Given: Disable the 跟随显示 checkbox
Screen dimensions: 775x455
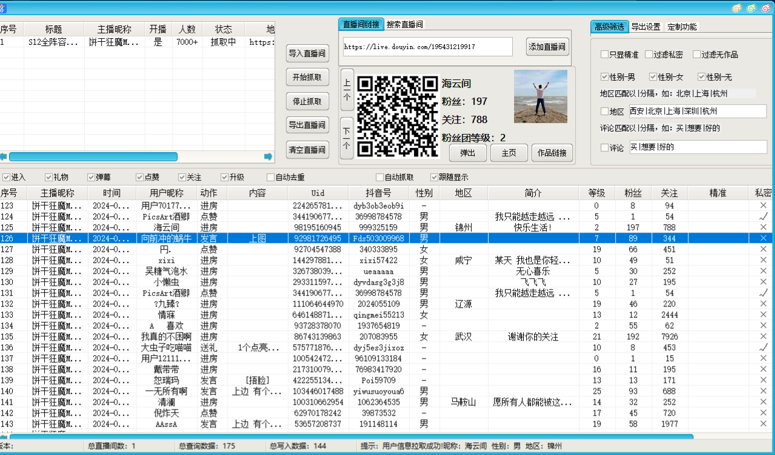Looking at the screenshot, I should tap(434, 178).
